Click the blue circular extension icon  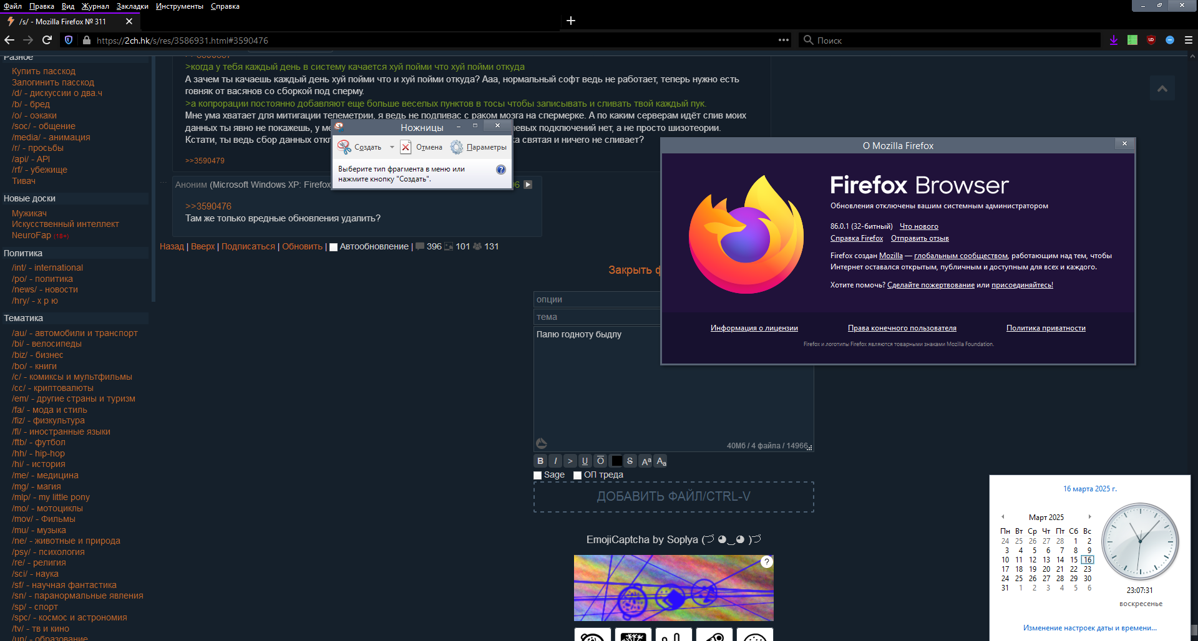click(1170, 40)
